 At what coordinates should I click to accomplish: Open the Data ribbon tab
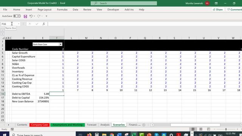point(75,9)
